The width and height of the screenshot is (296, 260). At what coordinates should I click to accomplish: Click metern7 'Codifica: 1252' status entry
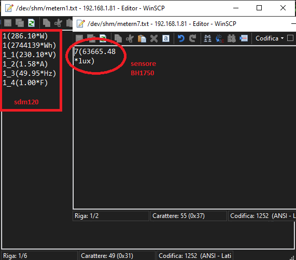coord(262,216)
